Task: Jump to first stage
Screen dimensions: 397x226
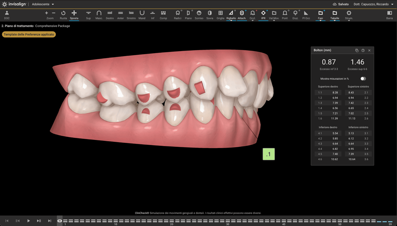Action: click(x=7, y=221)
